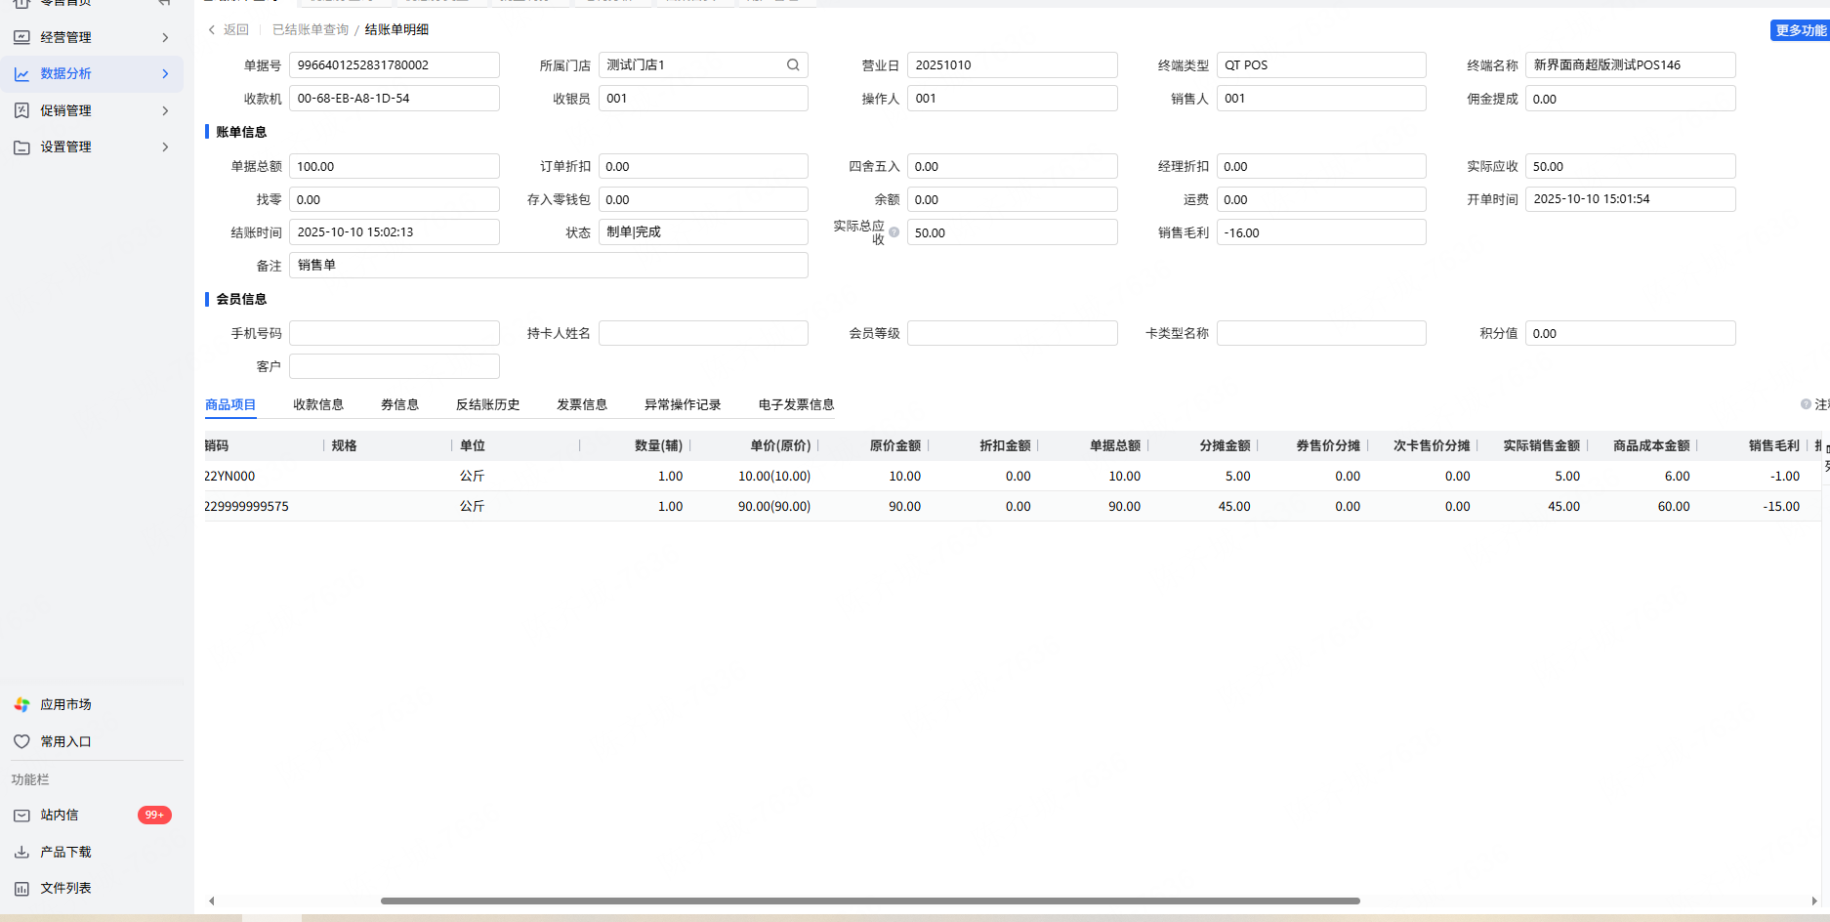The width and height of the screenshot is (1830, 922).
Task: Open the 常用入口 heart icon
Action: (21, 742)
